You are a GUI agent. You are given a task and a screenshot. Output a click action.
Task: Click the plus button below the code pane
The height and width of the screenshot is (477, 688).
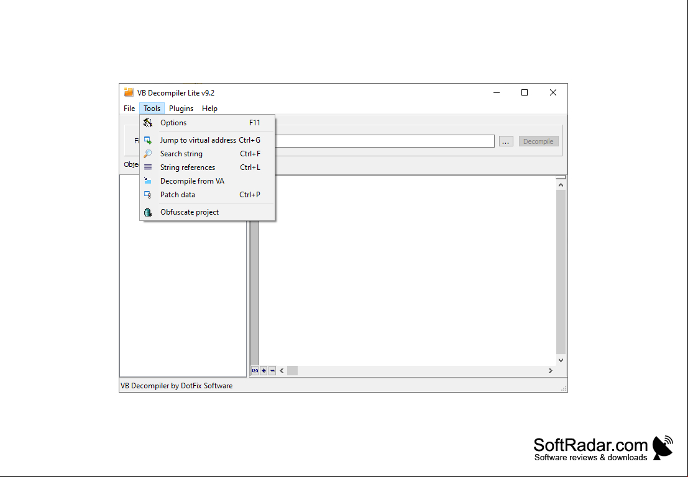coord(264,370)
